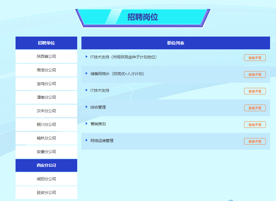Click the job title IT技术支持（市级陕亮金种子计划岗位）
276x201 pixels.
[x=124, y=57]
